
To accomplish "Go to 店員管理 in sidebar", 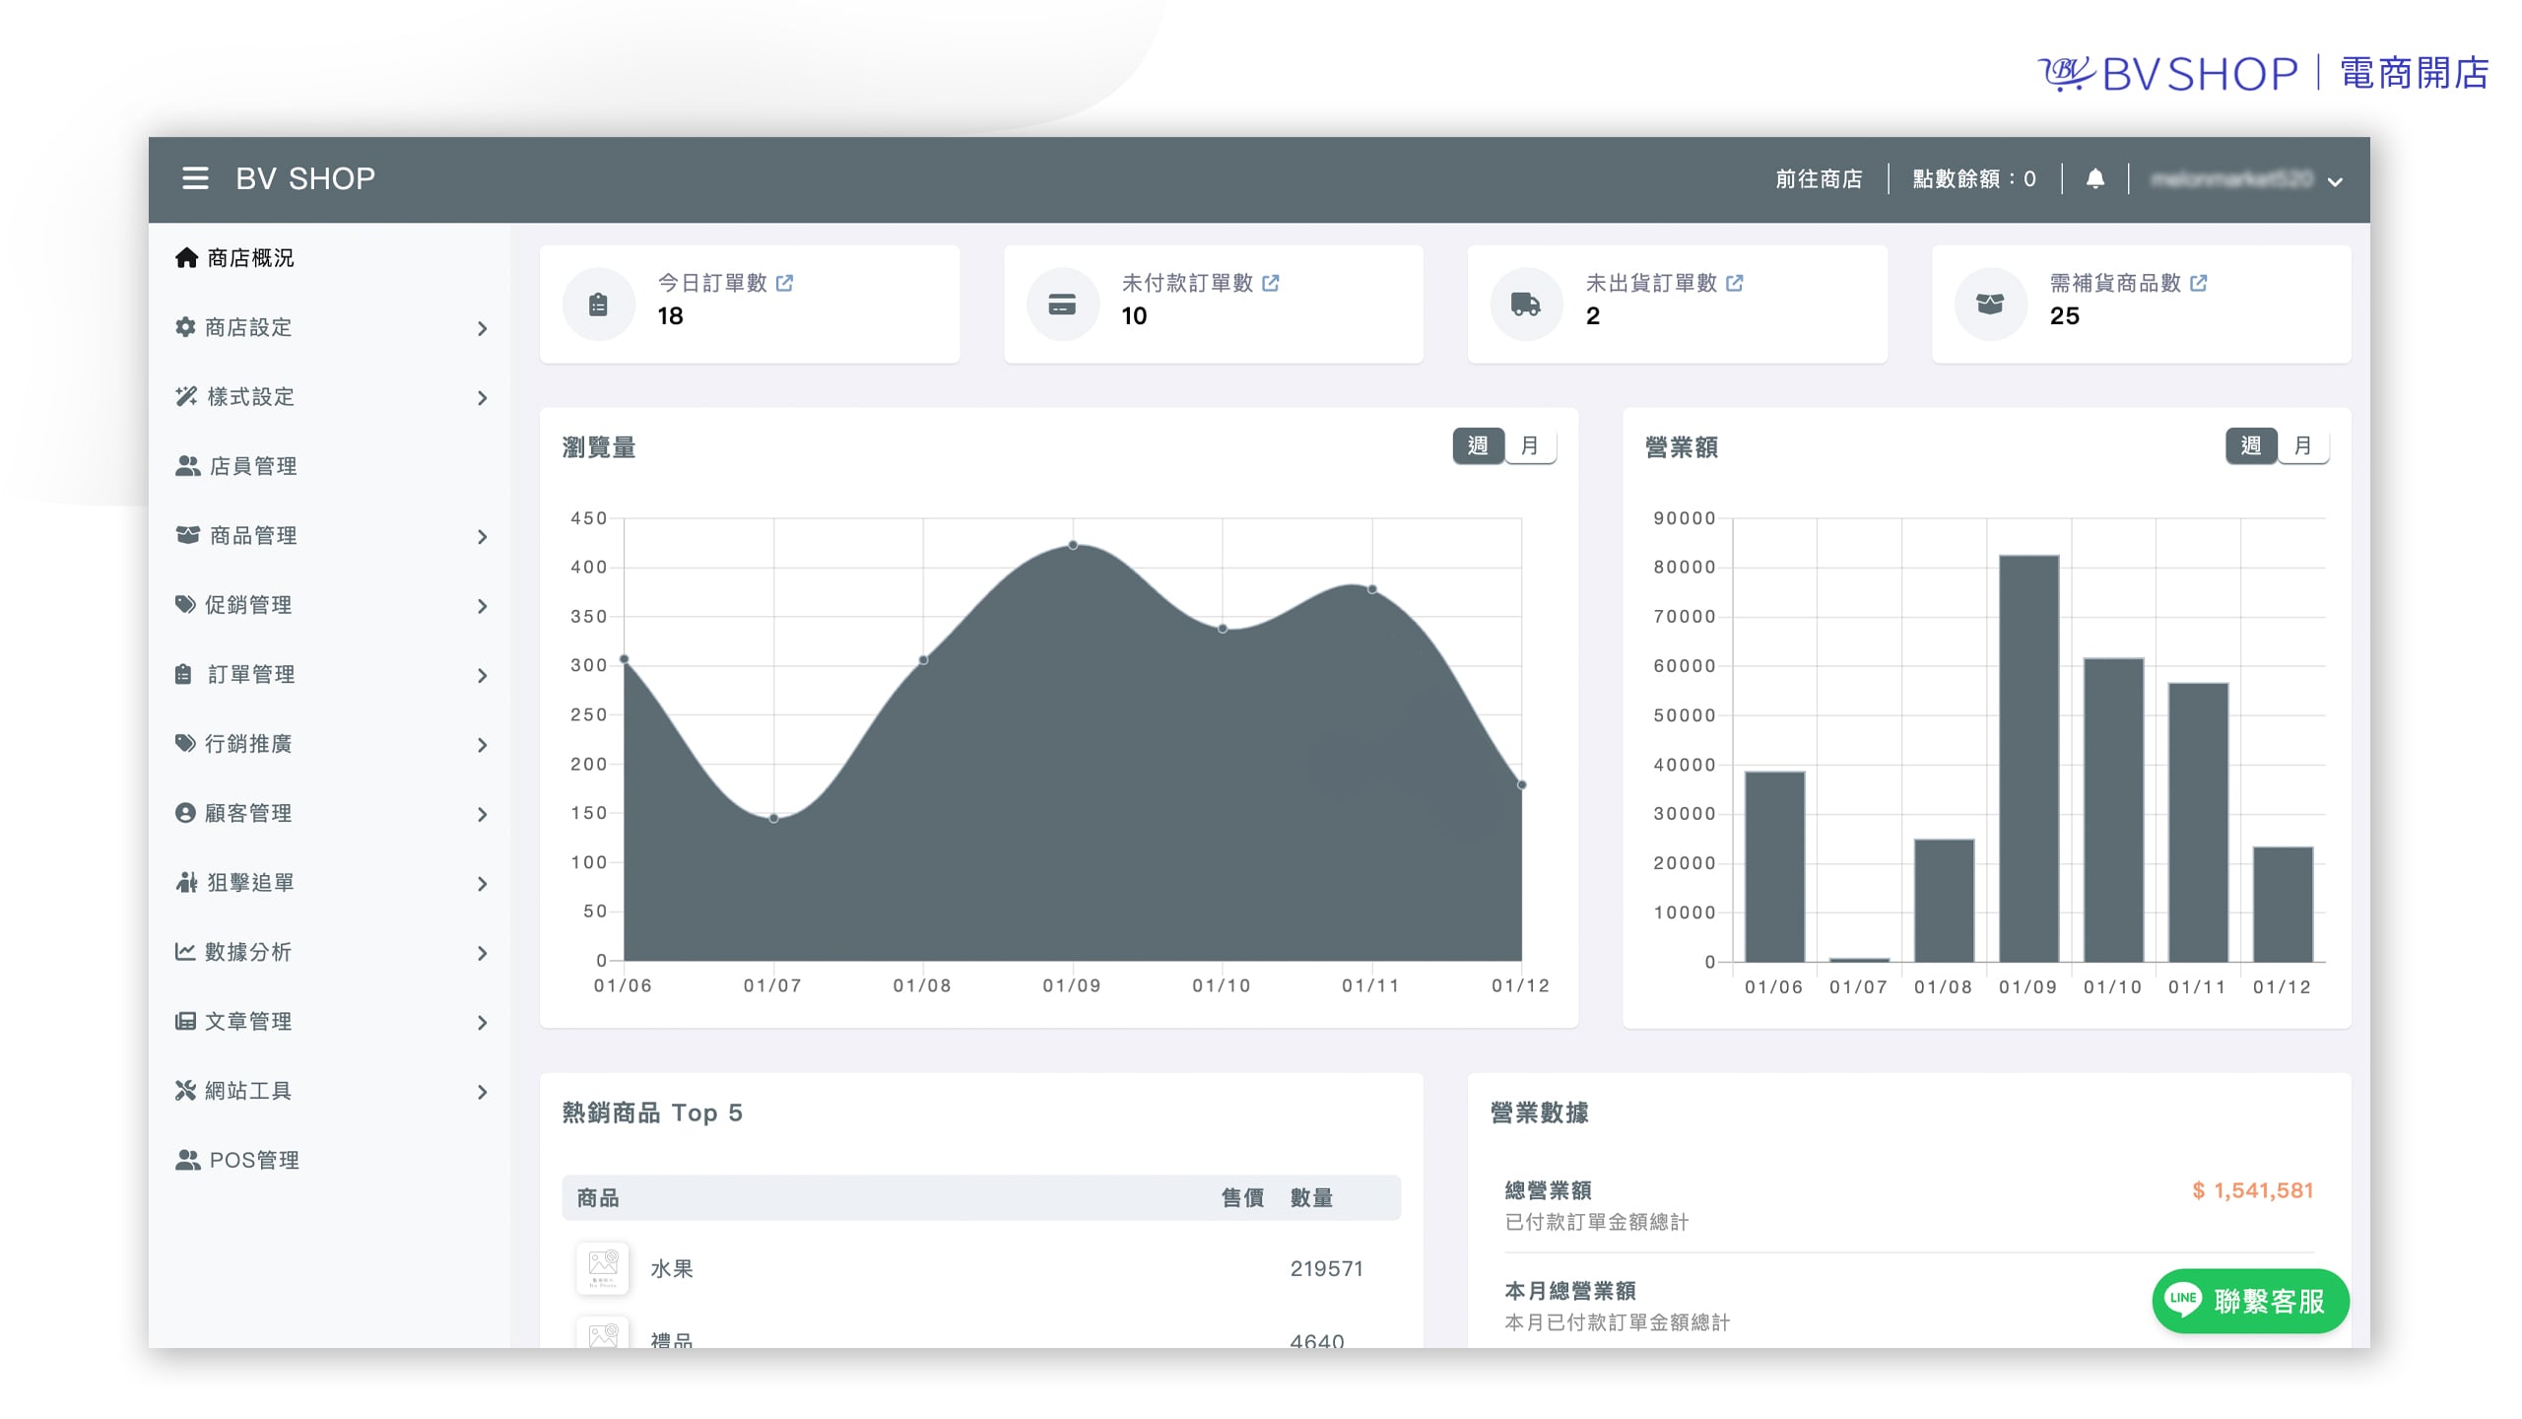I will [x=236, y=466].
